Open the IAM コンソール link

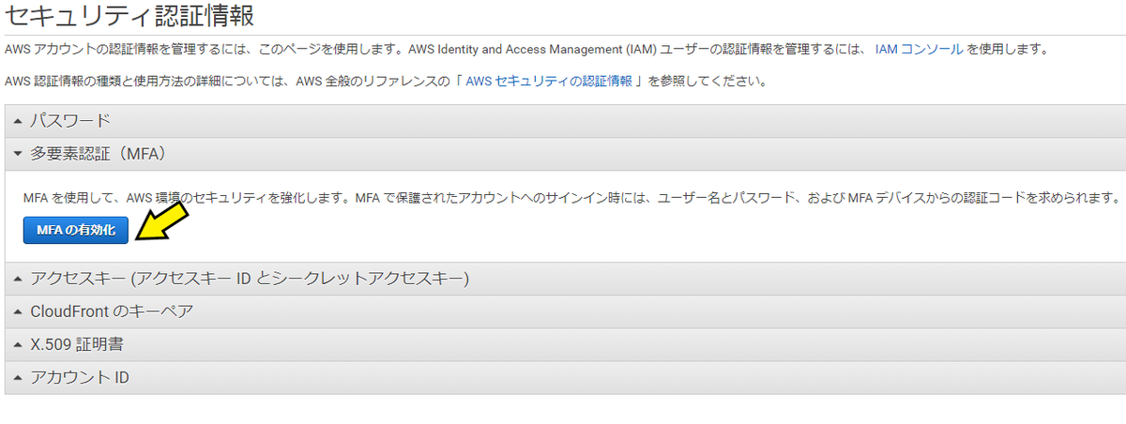[x=919, y=49]
